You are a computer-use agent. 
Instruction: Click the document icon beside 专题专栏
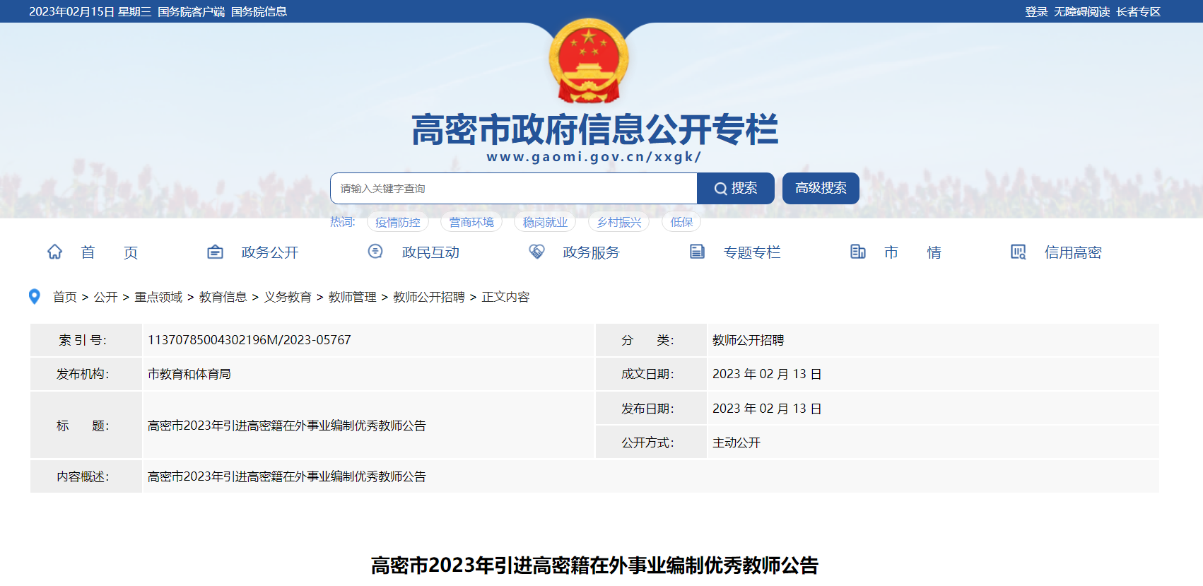(x=697, y=252)
